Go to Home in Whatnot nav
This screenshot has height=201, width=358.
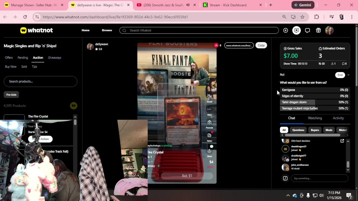pos(86,30)
